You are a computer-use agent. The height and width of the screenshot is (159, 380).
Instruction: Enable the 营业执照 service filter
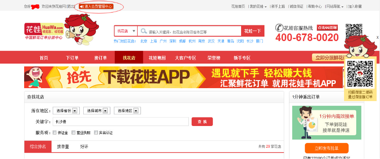pyautogui.click(x=73, y=132)
